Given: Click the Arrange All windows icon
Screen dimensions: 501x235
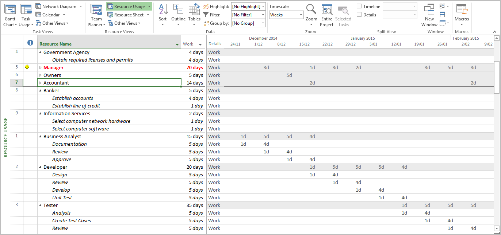Looking at the screenshot, I should click(442, 15).
